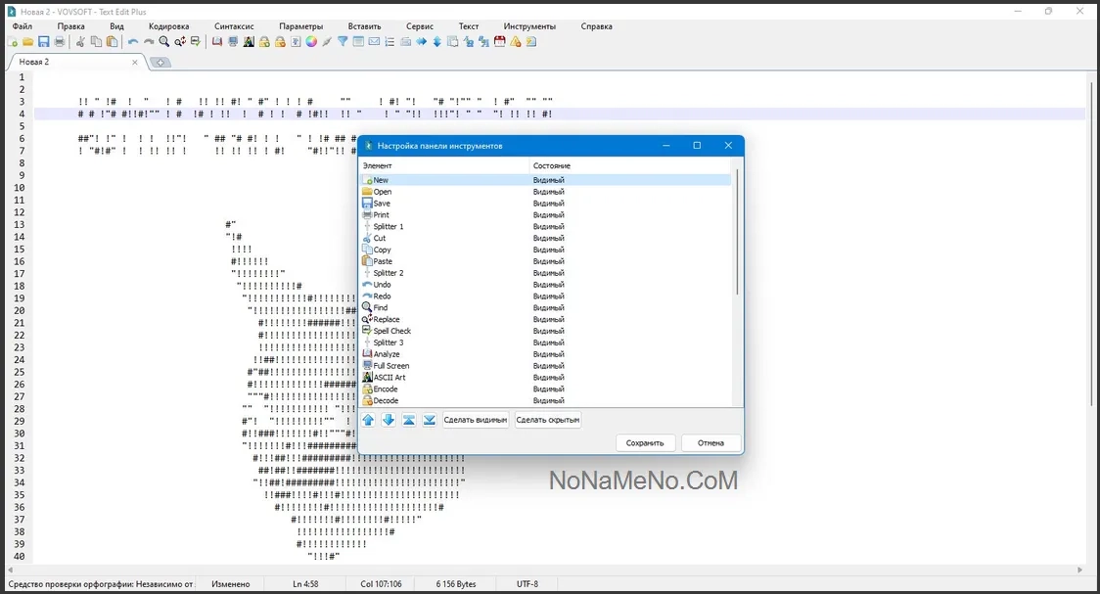Open the Синтаксис menu

234,26
